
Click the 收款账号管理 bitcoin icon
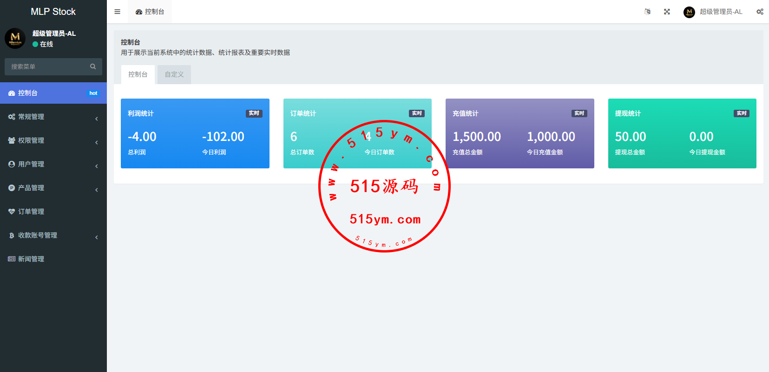coord(12,235)
